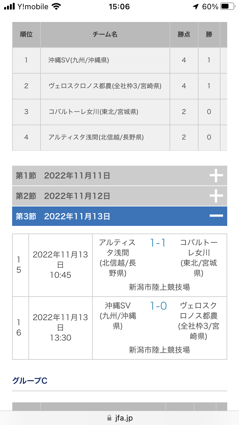
Task: Tap the アルティスタ浅間 team row in standings
Action: pyautogui.click(x=119, y=138)
